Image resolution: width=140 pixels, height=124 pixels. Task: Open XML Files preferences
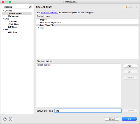click(x=12, y=32)
